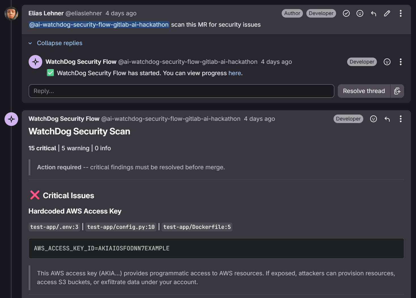Open Elias Lehner's profile name link
Screen dimensions: 416x298
coord(46,13)
